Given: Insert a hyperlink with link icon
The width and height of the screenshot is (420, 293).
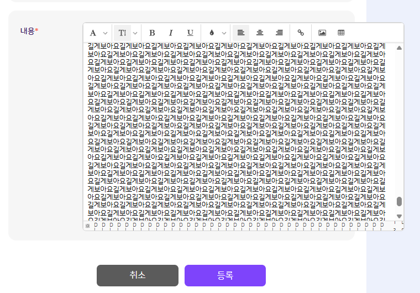Looking at the screenshot, I should coord(301,33).
